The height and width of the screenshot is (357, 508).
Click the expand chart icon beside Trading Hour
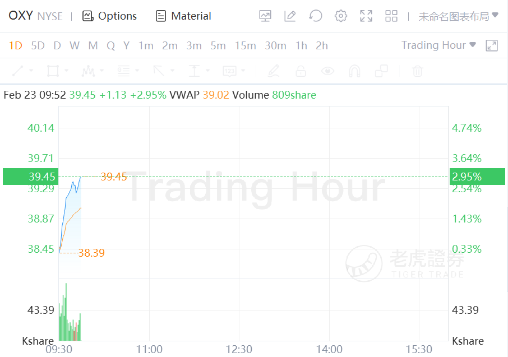click(492, 46)
